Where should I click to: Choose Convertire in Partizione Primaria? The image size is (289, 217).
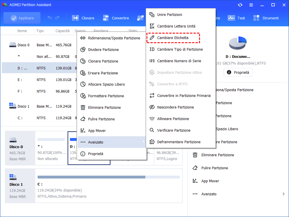pos(181,95)
